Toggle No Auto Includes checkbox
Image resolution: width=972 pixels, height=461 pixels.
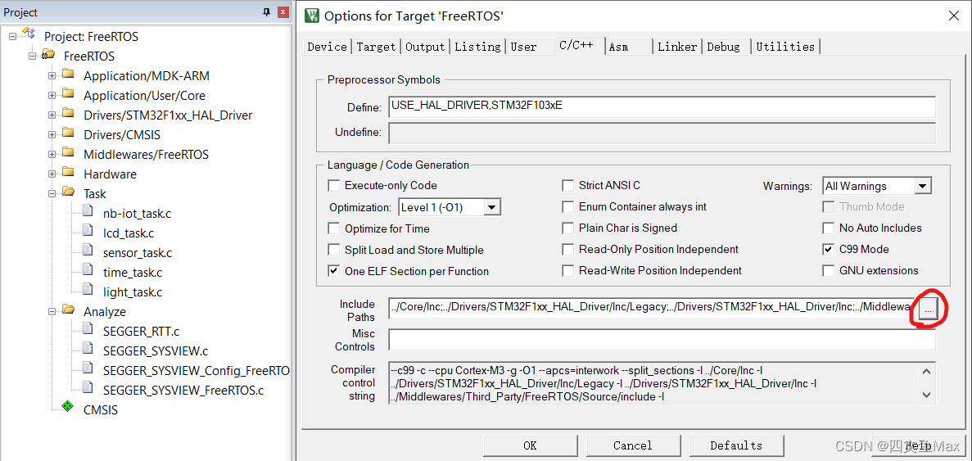pyautogui.click(x=828, y=228)
